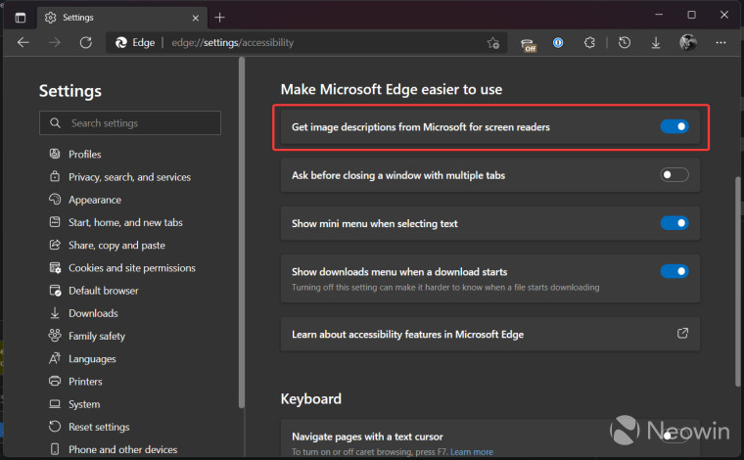Click the 'Keyboard' section heading
Image resolution: width=744 pixels, height=460 pixels.
coord(310,398)
